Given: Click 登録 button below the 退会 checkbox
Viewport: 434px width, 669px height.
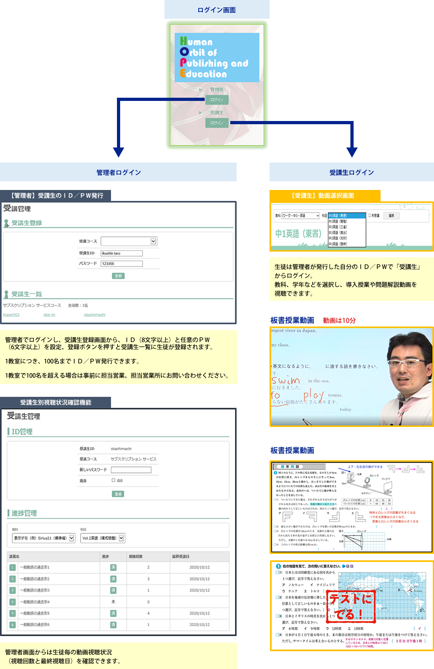Looking at the screenshot, I should click(x=118, y=494).
